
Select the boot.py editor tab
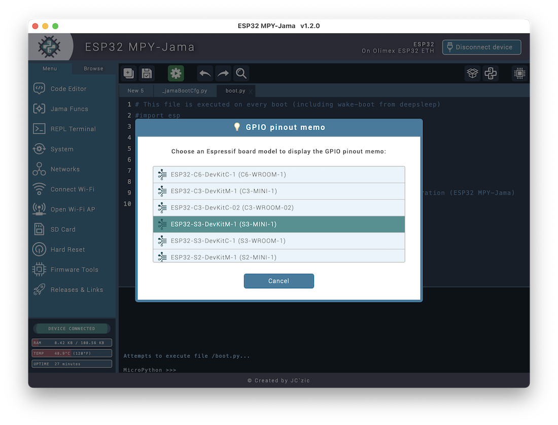(x=235, y=91)
